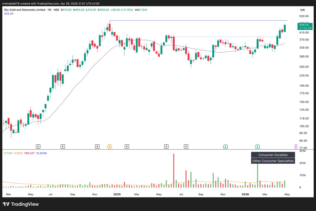The height and width of the screenshot is (211, 316).
Task: Click the tallest red volume bar
Action: (x=174, y=170)
